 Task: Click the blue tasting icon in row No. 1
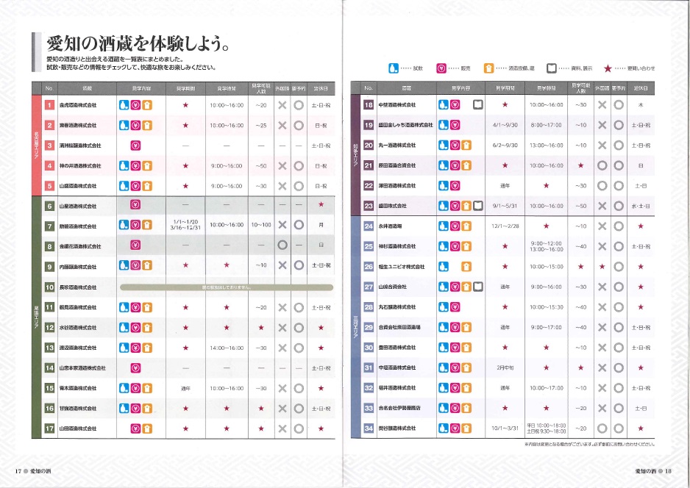(x=124, y=105)
